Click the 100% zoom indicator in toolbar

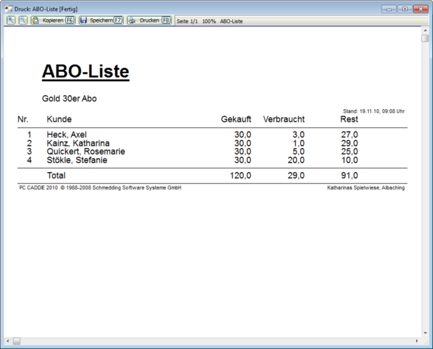click(209, 21)
